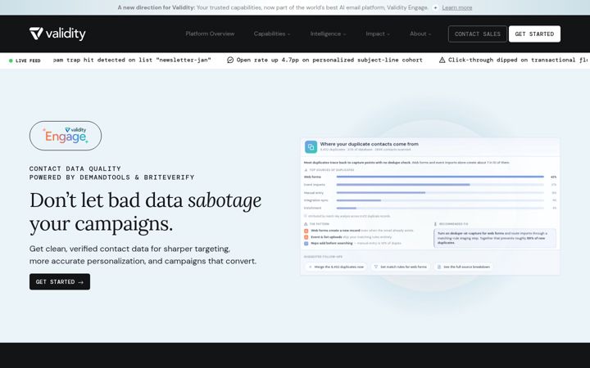Click See the full source breakdown
590x368 pixels.
point(463,267)
